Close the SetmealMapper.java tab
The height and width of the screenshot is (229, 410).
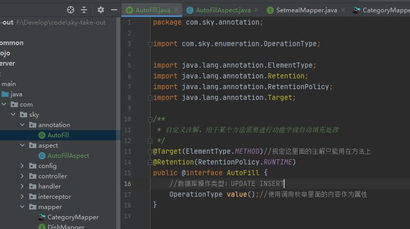343,10
